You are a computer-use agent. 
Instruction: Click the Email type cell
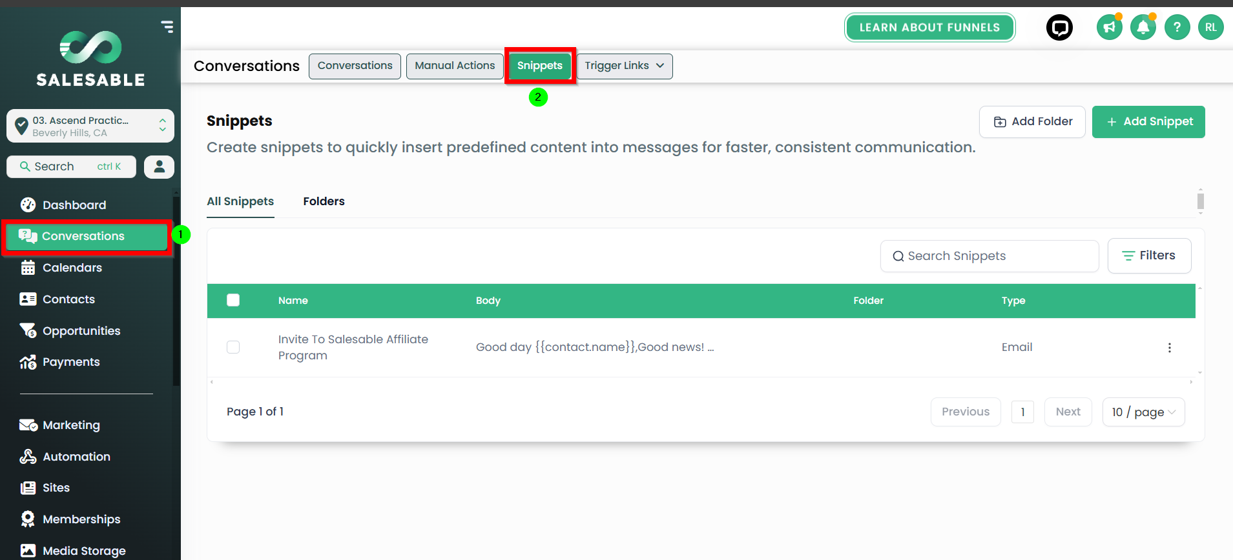(x=1017, y=347)
